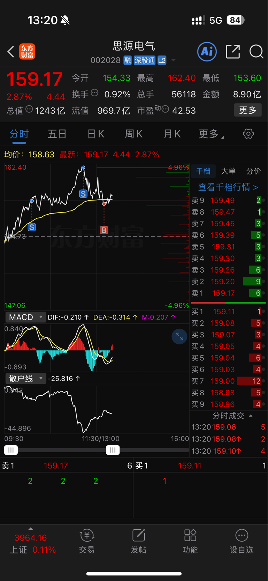Tap the expand chart fullscreen icon
The height and width of the screenshot is (581, 268).
coord(179,337)
